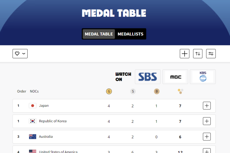Sort by bronze medal column icon
This screenshot has height=153, width=230.
tap(157, 91)
